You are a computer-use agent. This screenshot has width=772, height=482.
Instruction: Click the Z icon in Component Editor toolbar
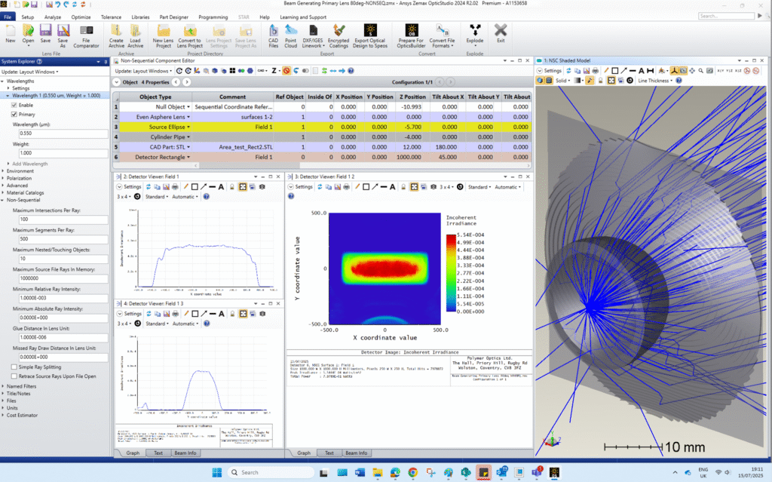tap(274, 71)
